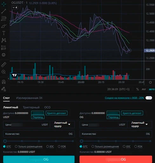Select Только размещение on the sell side

pyautogui.click(x=105, y=147)
